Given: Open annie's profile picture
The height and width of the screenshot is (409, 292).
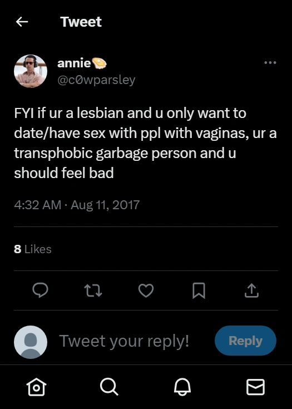Looking at the screenshot, I should [x=31, y=71].
